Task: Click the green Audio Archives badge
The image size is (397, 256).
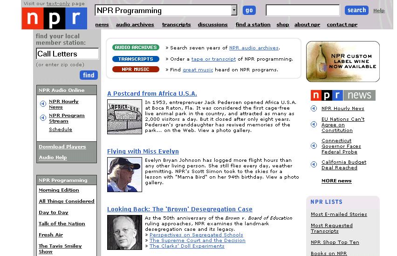Action: tap(136, 48)
